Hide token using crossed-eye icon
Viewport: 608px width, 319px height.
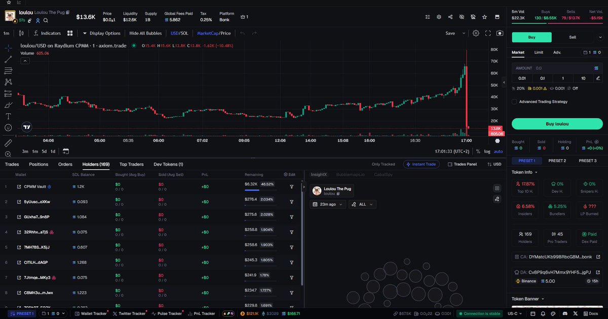462,17
